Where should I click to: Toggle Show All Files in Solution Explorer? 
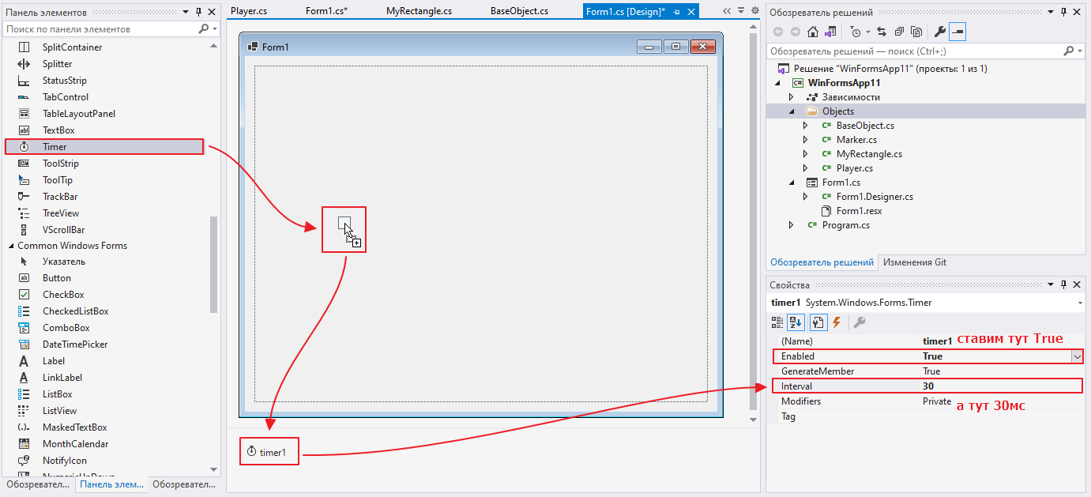(916, 32)
